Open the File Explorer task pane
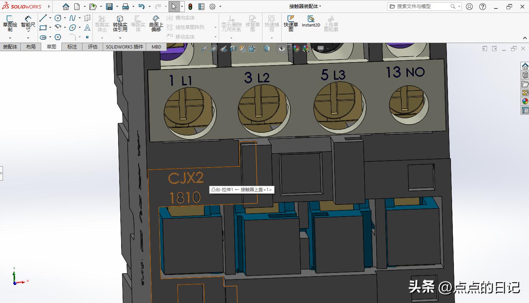Image resolution: width=529 pixels, height=303 pixels. click(x=525, y=84)
